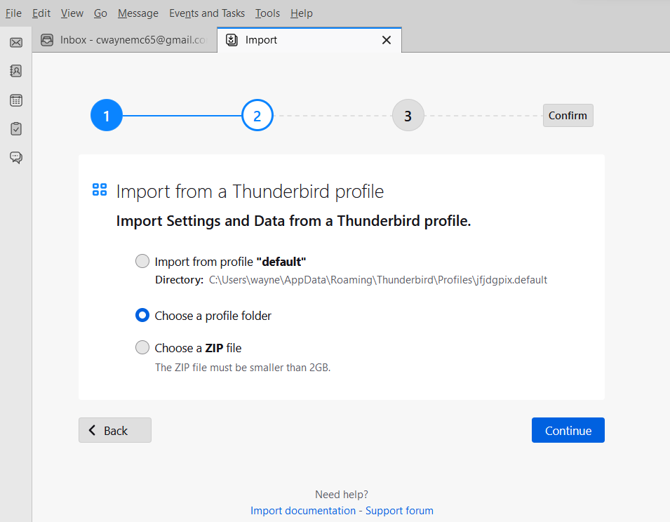Open the Calendar sidebar icon
670x522 pixels.
click(x=16, y=100)
